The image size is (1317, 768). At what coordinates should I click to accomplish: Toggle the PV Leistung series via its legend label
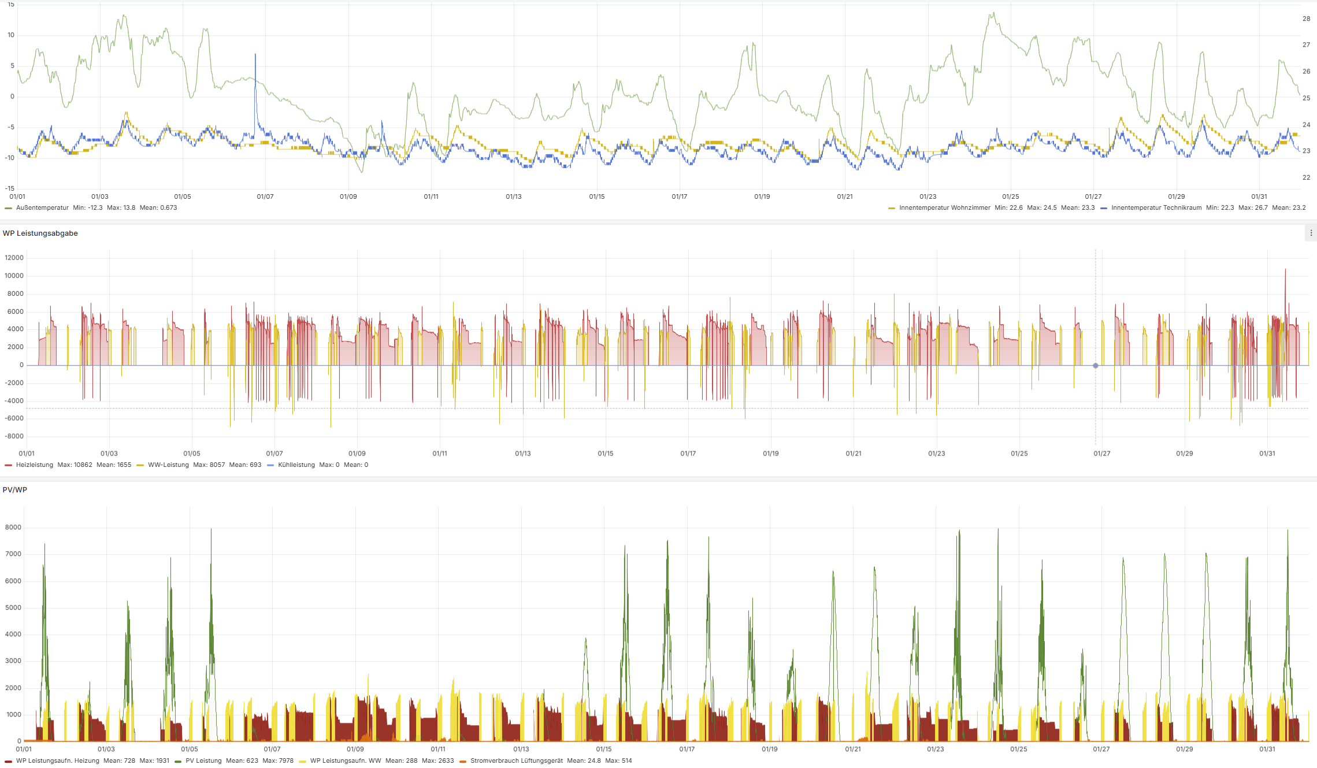coord(203,761)
